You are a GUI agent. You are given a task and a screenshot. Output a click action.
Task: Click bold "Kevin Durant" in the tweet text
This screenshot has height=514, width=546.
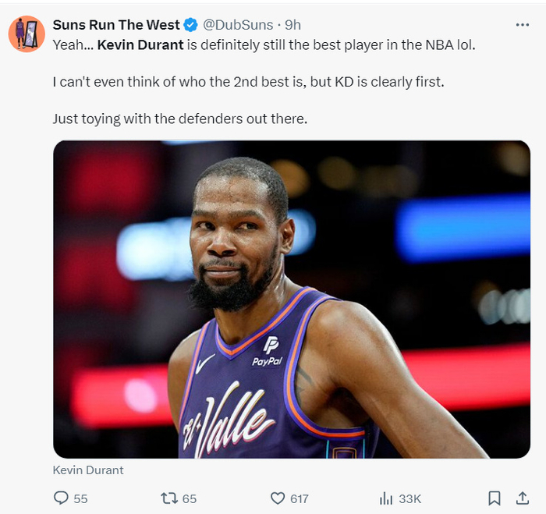140,44
